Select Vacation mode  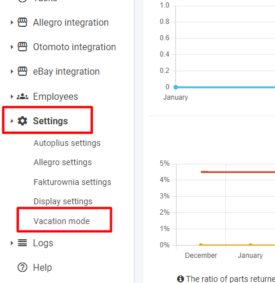point(62,221)
